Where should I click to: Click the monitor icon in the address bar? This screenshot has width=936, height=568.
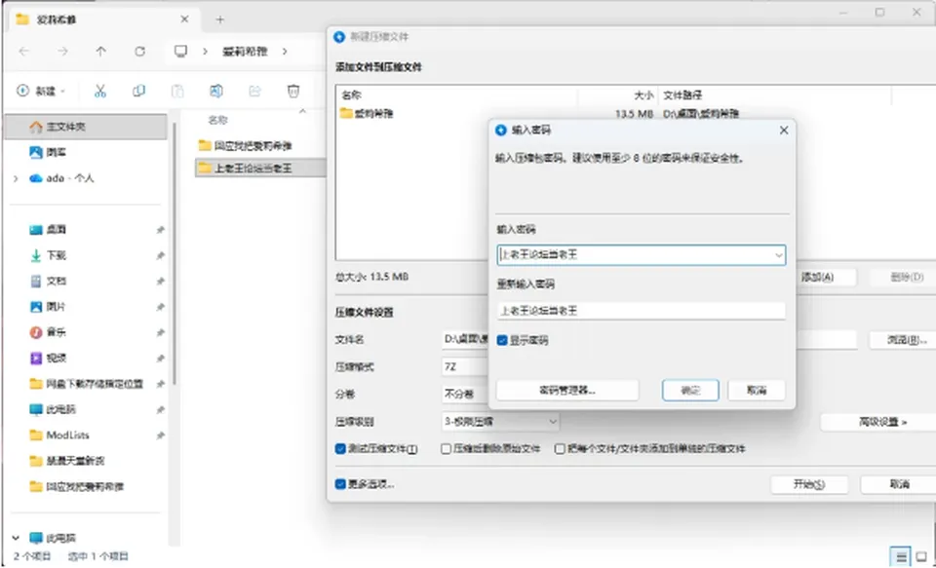(x=181, y=52)
